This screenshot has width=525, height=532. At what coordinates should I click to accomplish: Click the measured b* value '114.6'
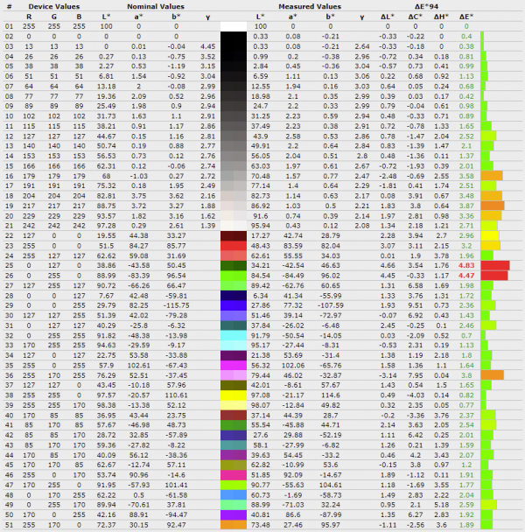pyautogui.click(x=330, y=395)
